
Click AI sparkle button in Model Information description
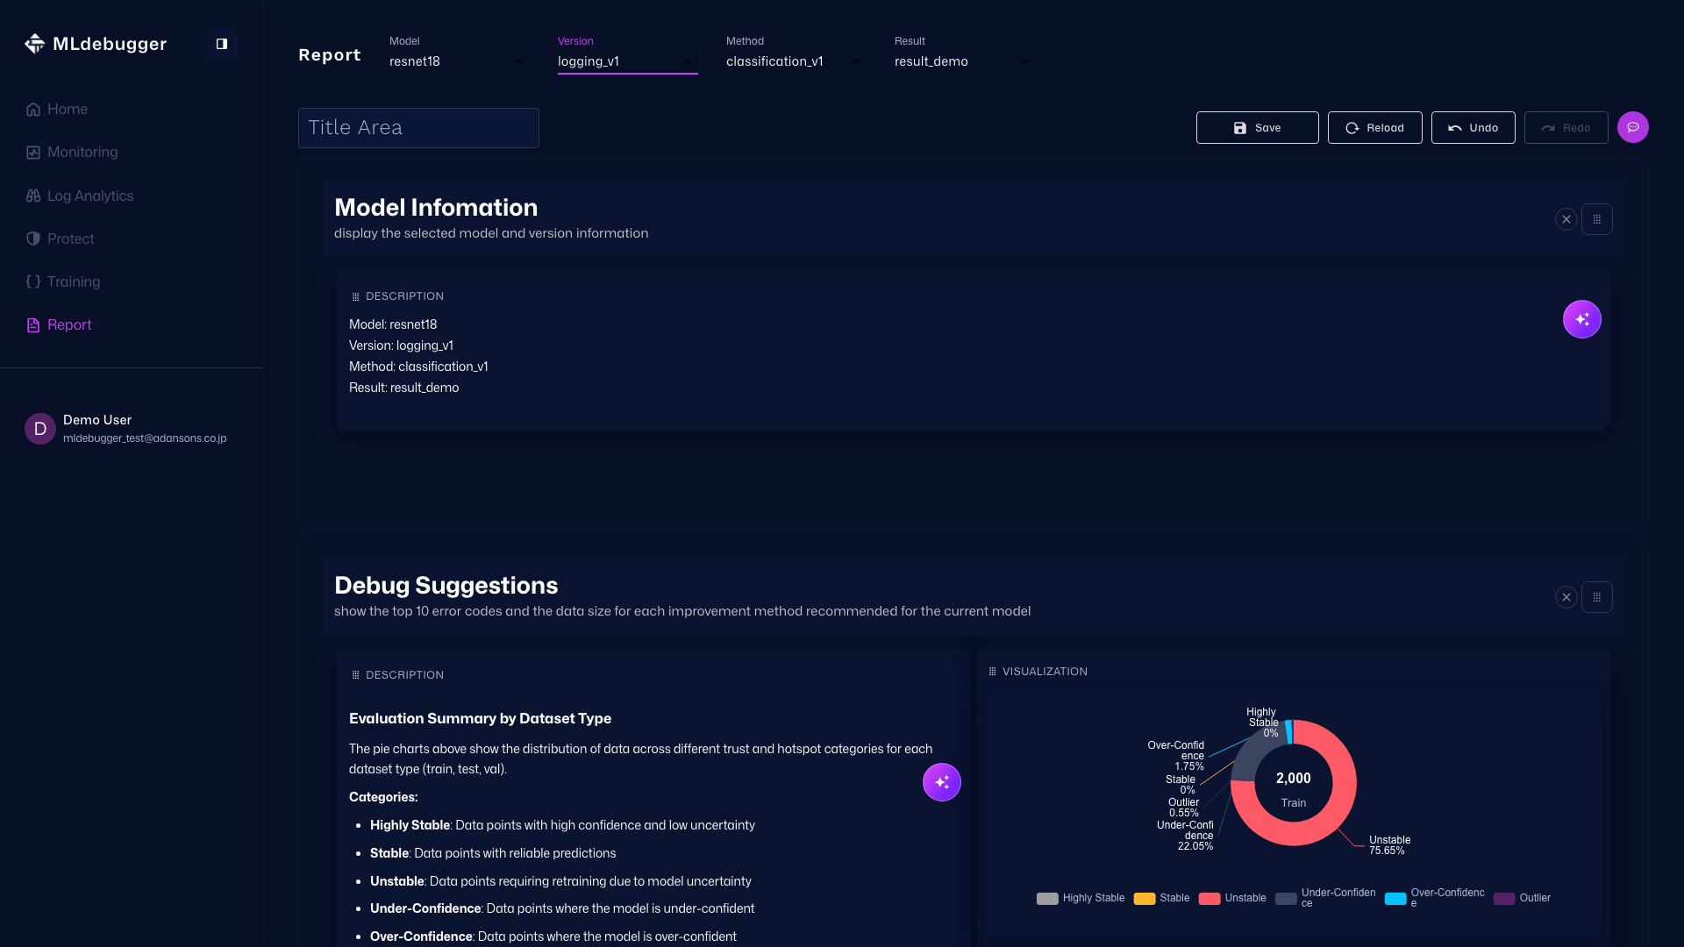tap(1581, 319)
